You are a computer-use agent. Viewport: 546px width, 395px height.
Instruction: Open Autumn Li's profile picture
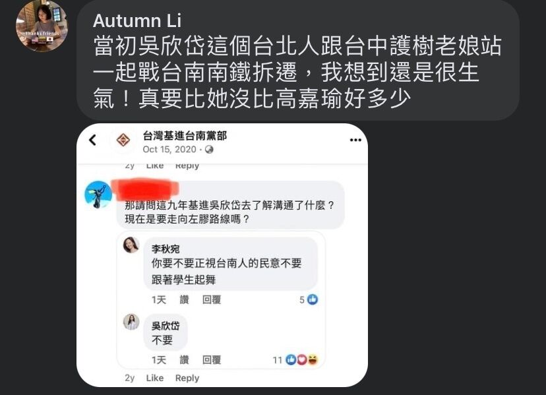[42, 26]
